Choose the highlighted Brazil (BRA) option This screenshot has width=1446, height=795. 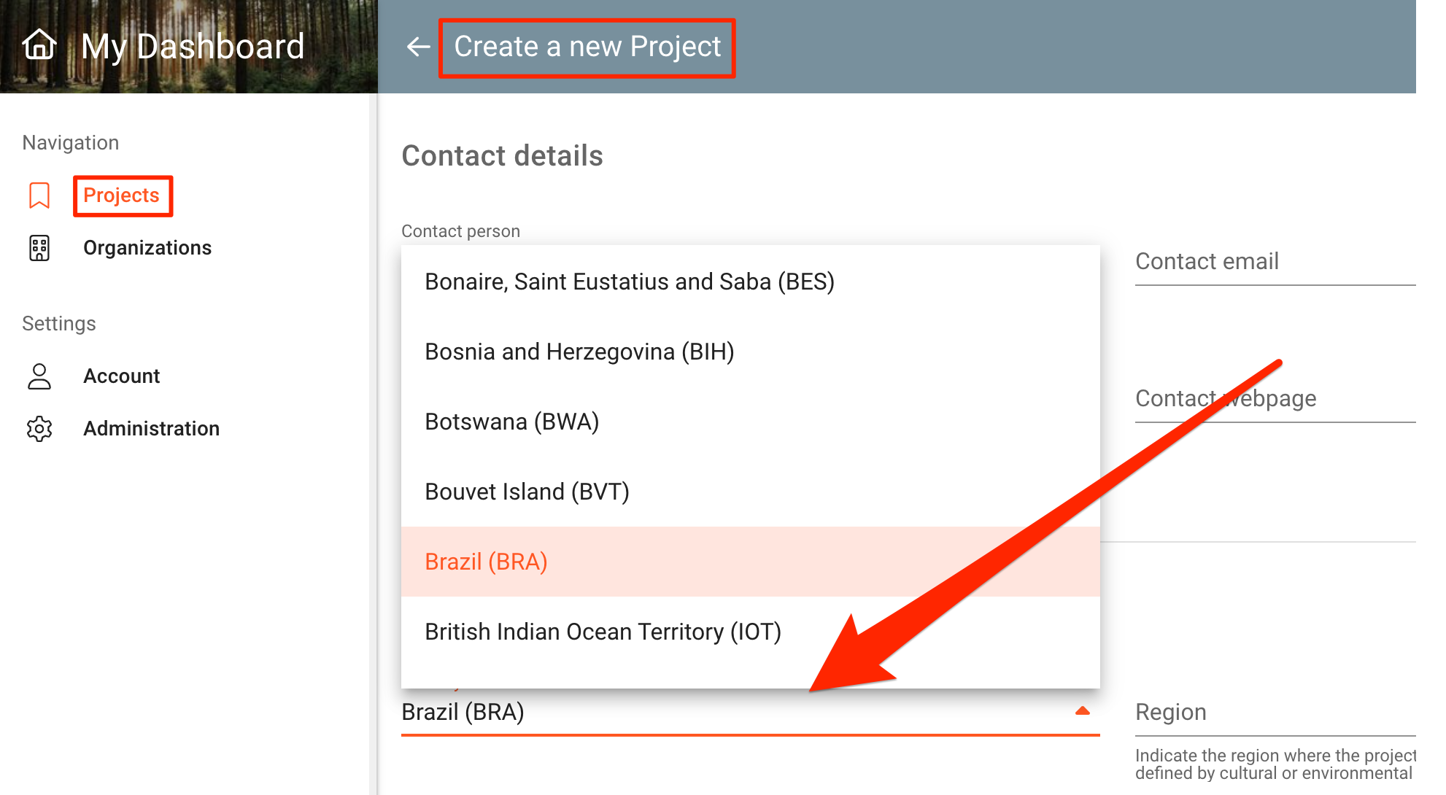486,562
